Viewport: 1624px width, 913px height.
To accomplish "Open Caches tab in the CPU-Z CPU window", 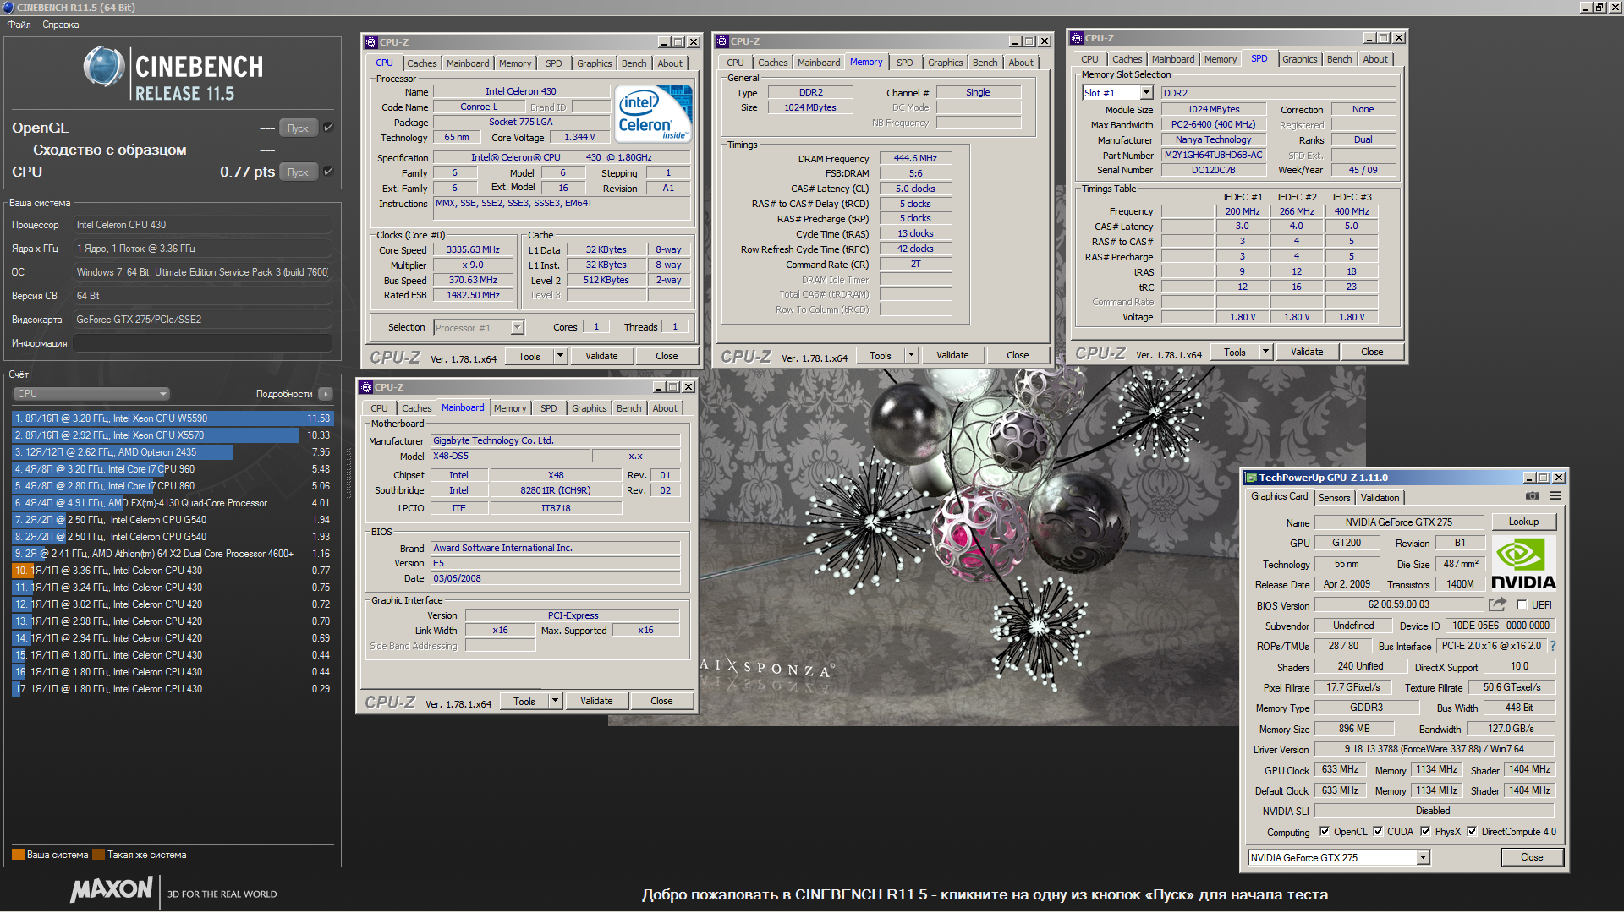I will tap(421, 63).
